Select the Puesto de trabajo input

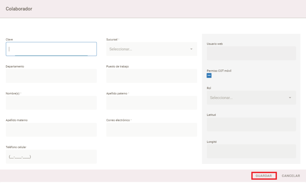(x=152, y=76)
